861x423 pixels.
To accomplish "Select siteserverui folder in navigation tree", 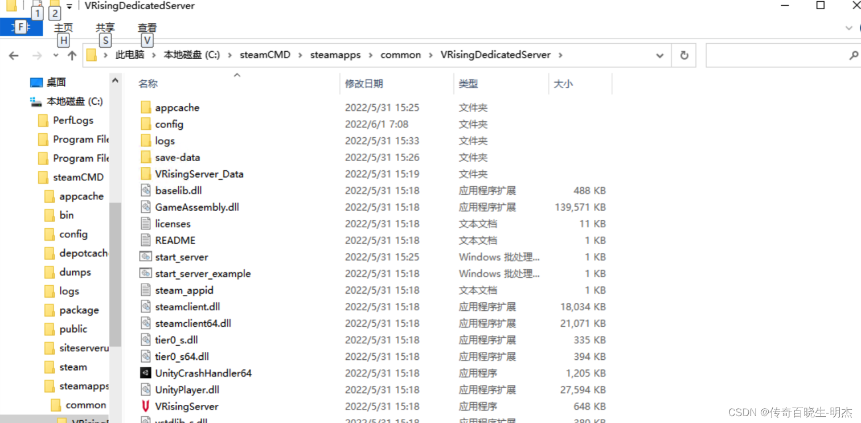I will [x=84, y=348].
